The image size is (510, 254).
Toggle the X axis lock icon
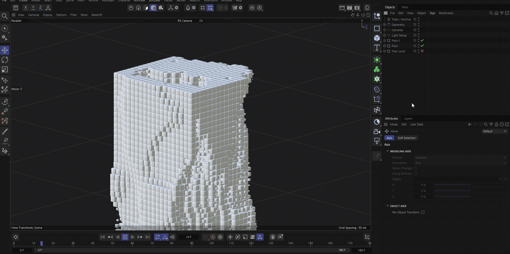pyautogui.click(x=25, y=8)
